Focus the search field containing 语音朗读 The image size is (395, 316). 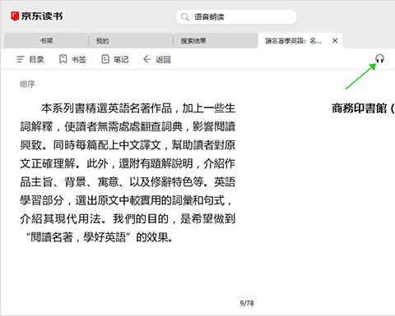click(x=236, y=17)
